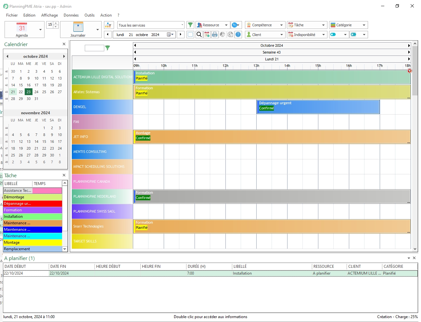Click the pie chart statistics icon

223,34
